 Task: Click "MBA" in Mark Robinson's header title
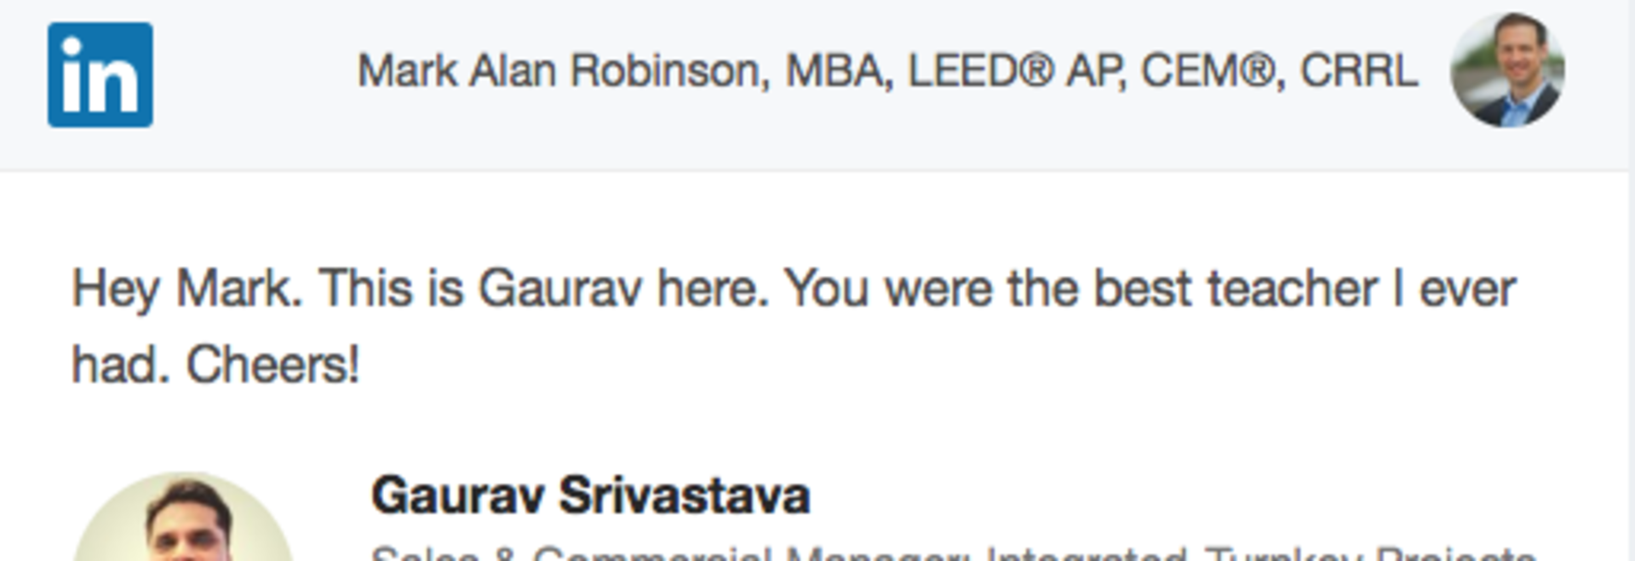tap(839, 71)
